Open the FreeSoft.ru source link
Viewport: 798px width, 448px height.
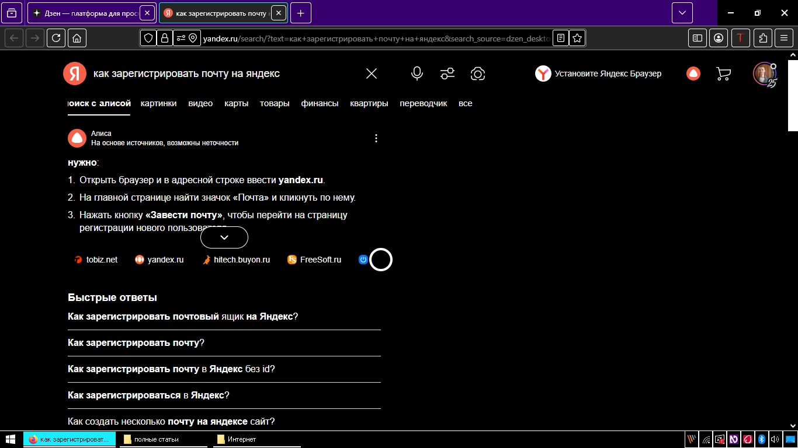pyautogui.click(x=314, y=260)
